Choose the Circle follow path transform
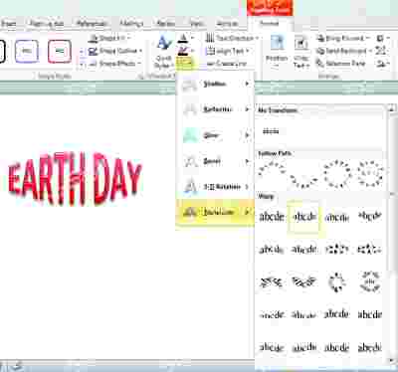Screen dimensions: 398x372 point(337,174)
